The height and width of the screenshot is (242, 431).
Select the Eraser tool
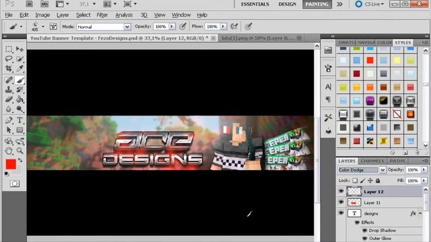click(x=9, y=99)
